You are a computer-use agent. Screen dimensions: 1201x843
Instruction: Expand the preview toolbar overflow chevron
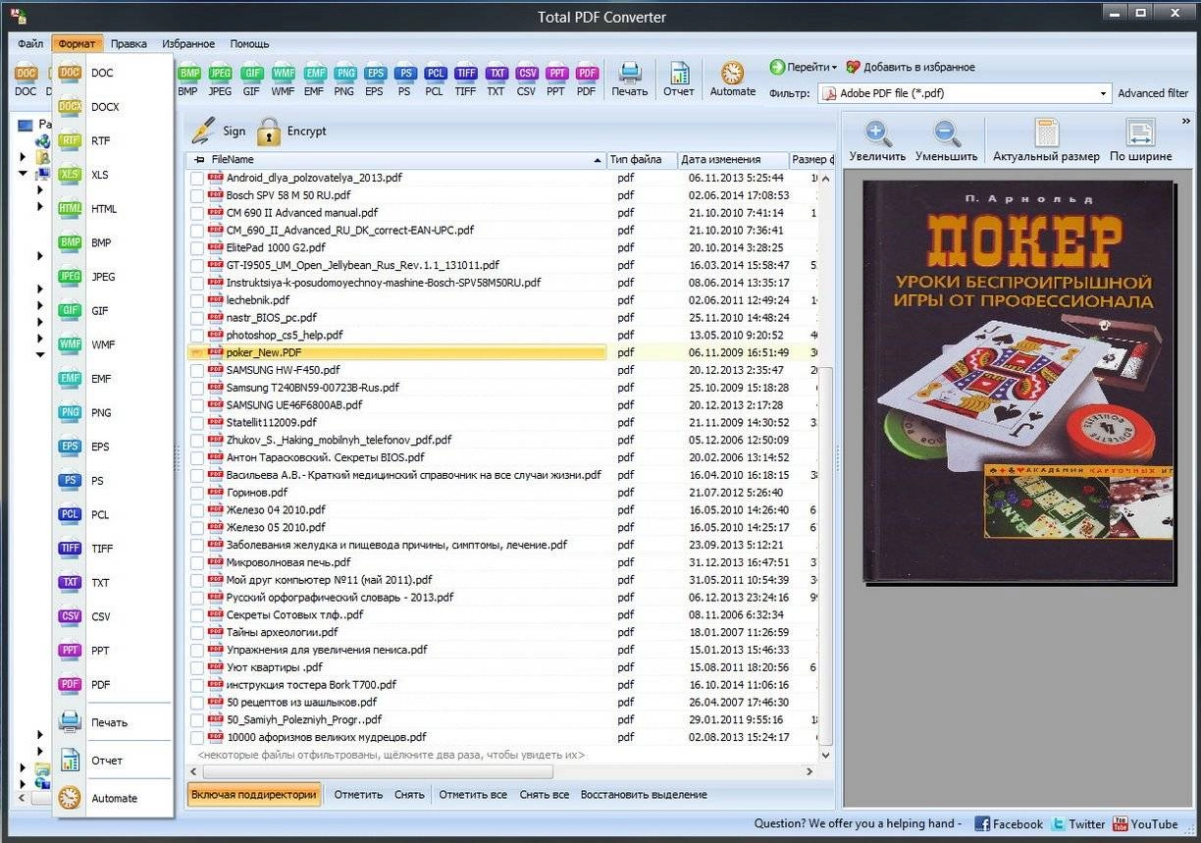click(1185, 121)
